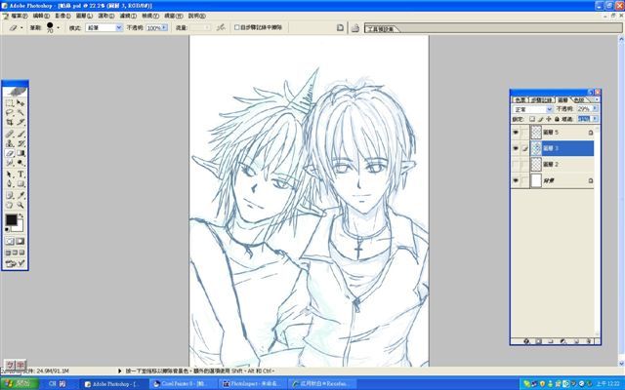Screen dimensions: 625x390
Task: Open the Image menu
Action: point(62,16)
